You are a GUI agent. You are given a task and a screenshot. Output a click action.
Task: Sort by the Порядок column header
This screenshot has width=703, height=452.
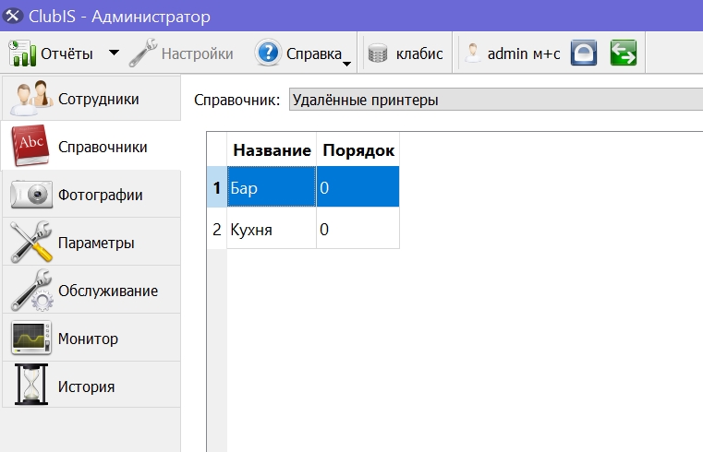(x=358, y=150)
